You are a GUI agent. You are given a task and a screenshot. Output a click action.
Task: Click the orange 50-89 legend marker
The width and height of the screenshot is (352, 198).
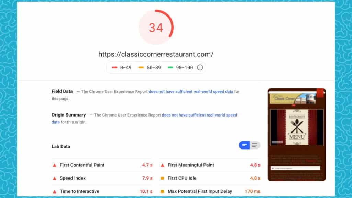pos(141,68)
